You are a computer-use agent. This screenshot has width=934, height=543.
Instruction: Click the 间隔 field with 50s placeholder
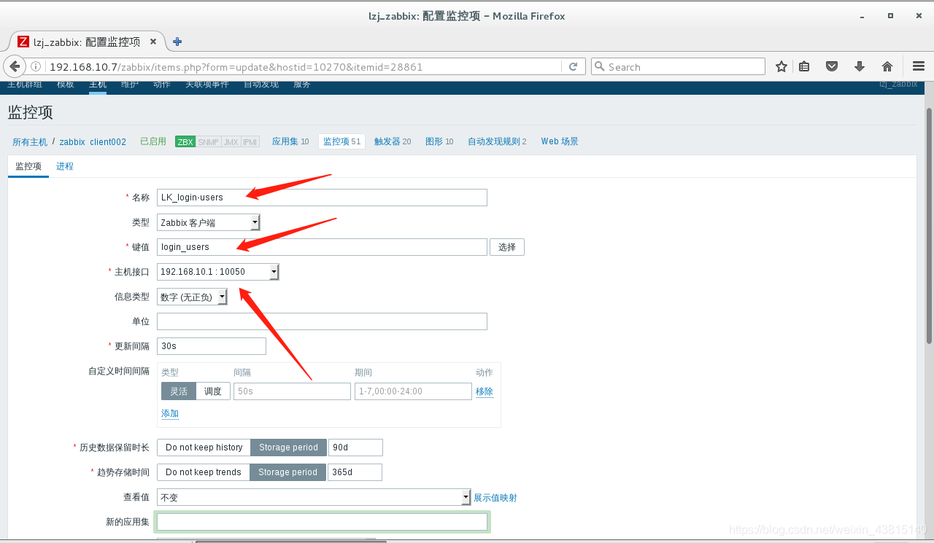292,391
